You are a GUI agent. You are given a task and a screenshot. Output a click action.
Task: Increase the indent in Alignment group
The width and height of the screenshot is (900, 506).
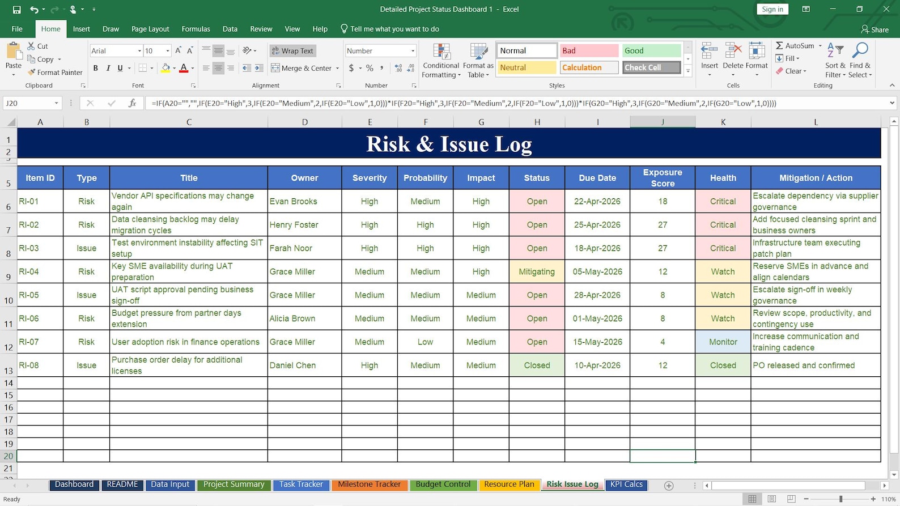pos(259,68)
